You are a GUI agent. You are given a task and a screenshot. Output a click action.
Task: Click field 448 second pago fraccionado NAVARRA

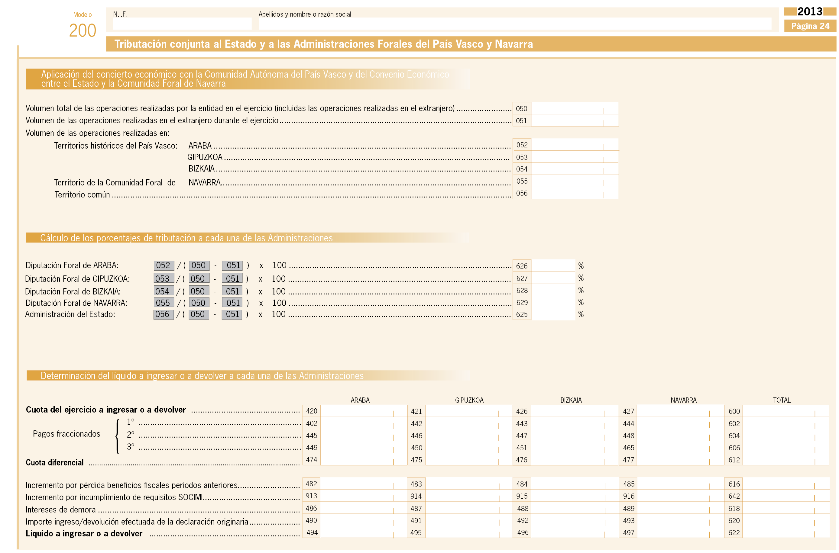point(680,435)
